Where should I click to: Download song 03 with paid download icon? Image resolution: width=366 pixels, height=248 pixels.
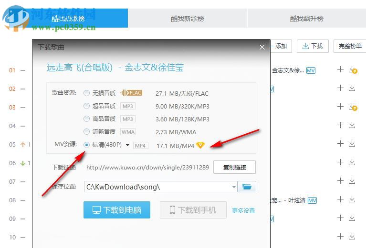point(353,107)
